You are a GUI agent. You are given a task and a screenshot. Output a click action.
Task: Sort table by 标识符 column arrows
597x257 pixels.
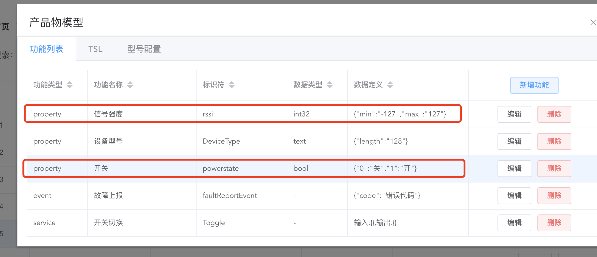232,85
